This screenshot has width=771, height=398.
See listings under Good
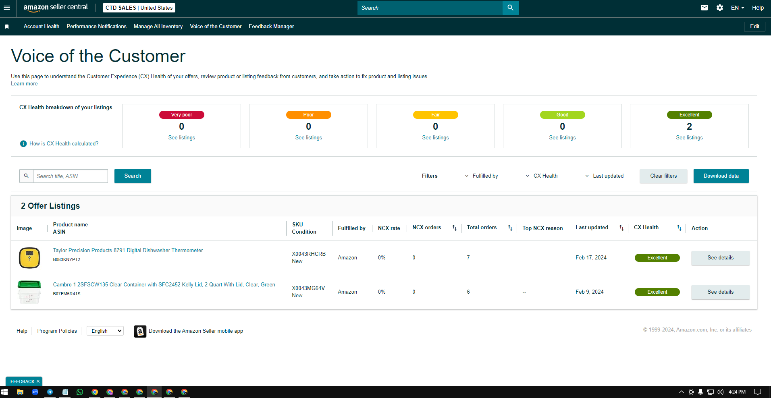(562, 138)
